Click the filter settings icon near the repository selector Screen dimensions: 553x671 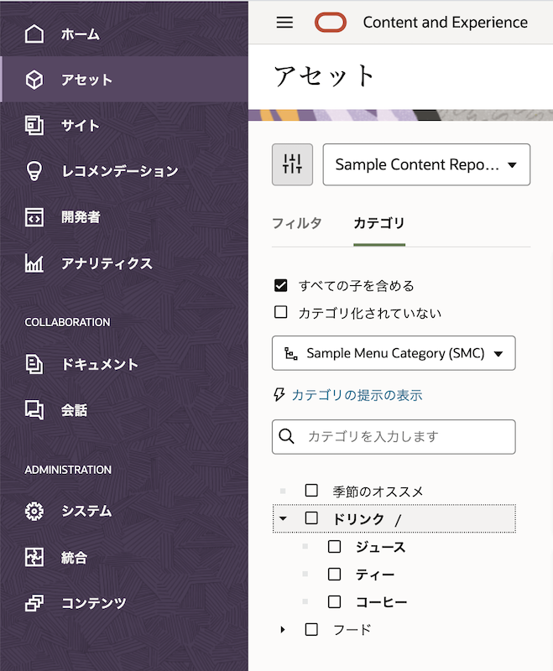coord(292,164)
